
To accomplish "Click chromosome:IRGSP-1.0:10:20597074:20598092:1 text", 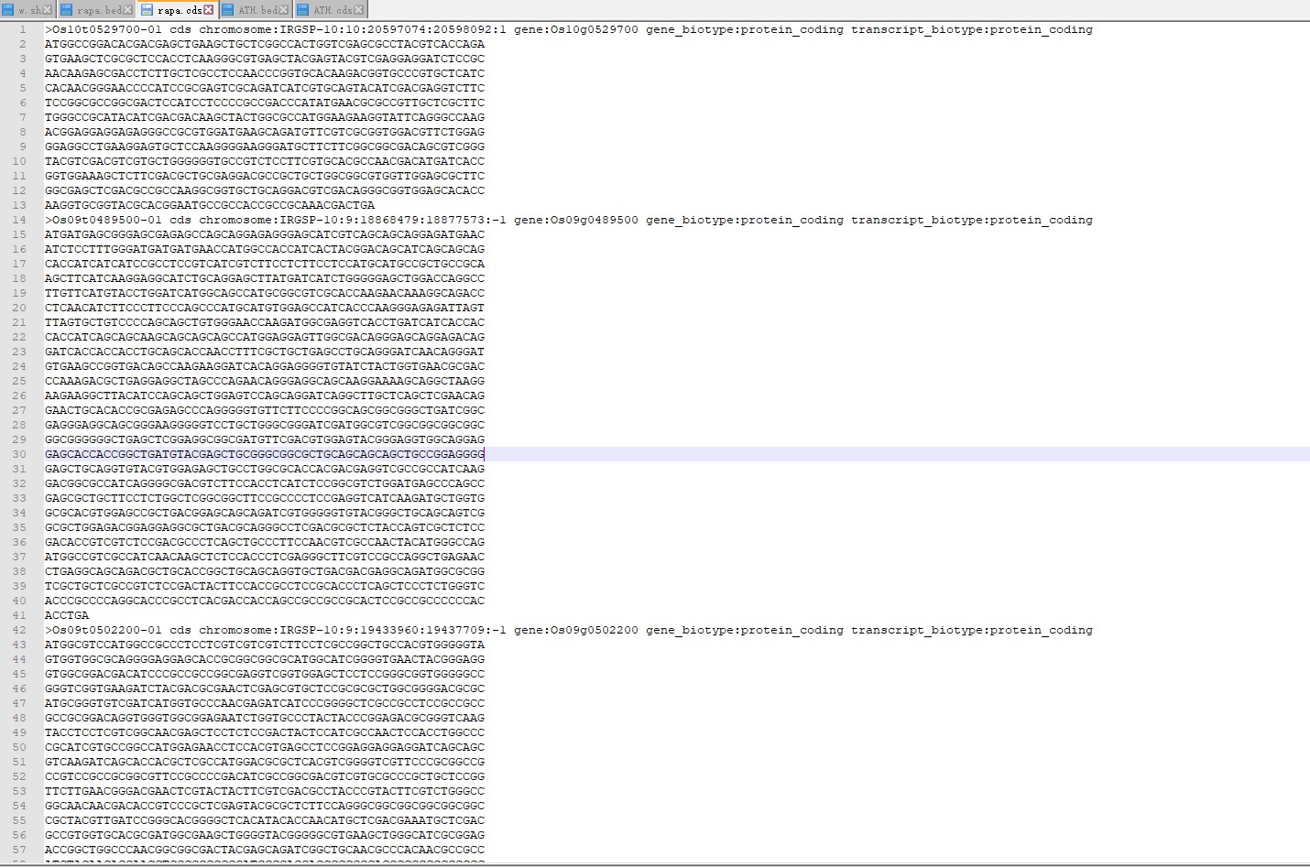I will (353, 29).
